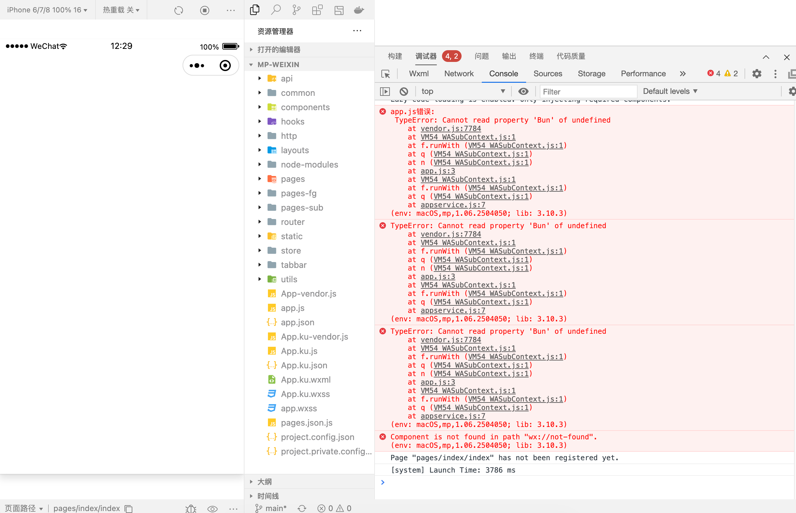This screenshot has height=513, width=796.
Task: Toggle the hot reload dropdown 热重载
Action: tap(121, 10)
